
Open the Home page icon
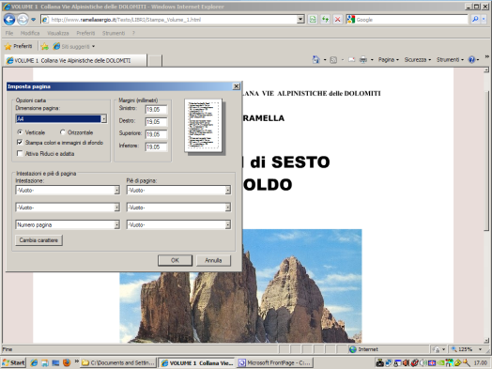tap(316, 59)
